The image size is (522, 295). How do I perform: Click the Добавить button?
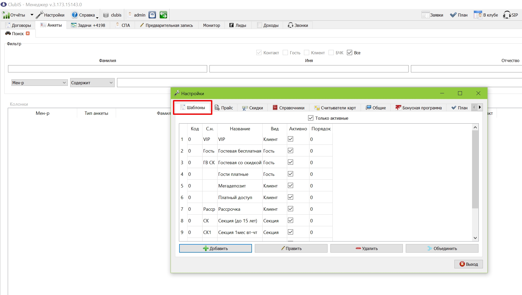point(215,248)
